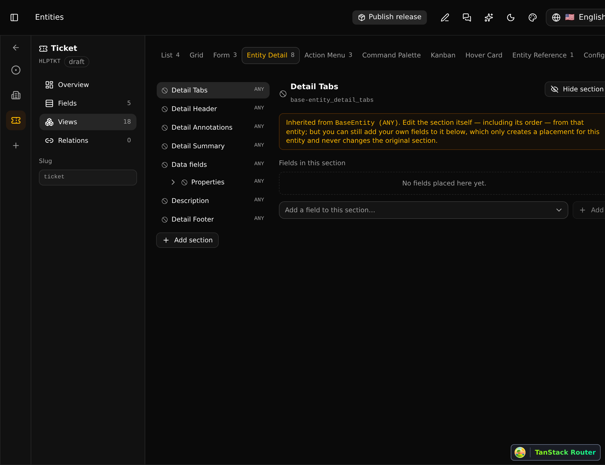Image resolution: width=605 pixels, height=465 pixels.
Task: Switch to the Form tab
Action: pos(225,55)
